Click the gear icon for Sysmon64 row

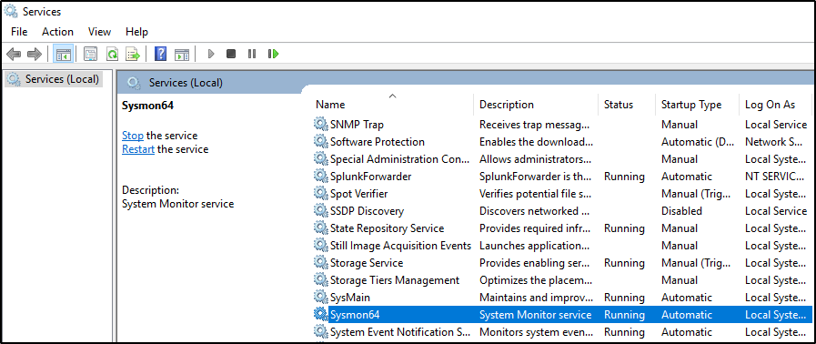point(320,314)
